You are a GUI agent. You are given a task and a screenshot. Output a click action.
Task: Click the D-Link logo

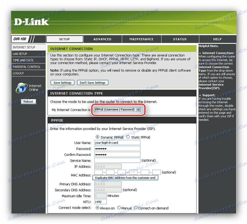click(32, 22)
